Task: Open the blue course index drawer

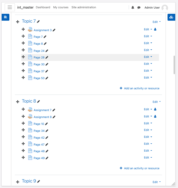Action: (x=6, y=17)
